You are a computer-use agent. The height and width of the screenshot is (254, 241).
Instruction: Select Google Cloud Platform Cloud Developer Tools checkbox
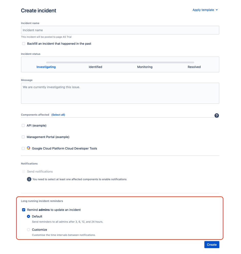click(x=23, y=148)
